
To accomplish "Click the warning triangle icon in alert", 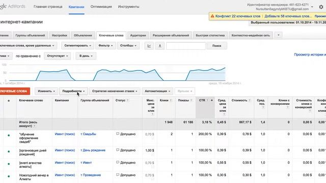I will tap(212, 16).
